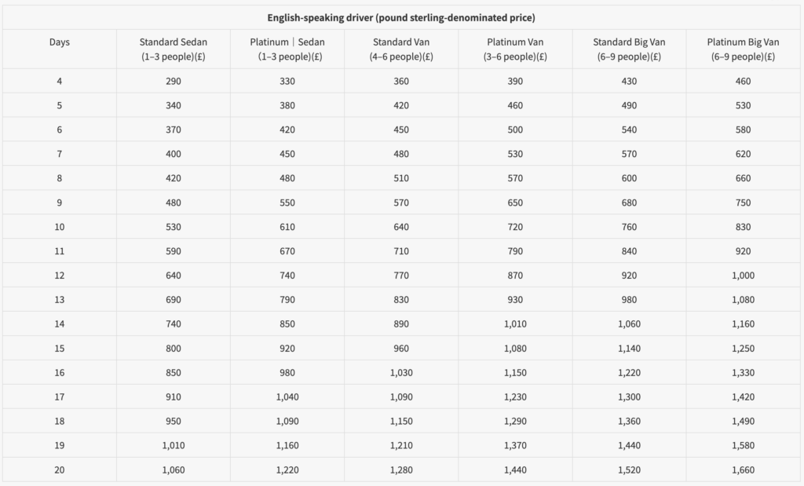Screen dimensions: 804x486
Task: Click the Standard Big Van column header
Action: 630,49
